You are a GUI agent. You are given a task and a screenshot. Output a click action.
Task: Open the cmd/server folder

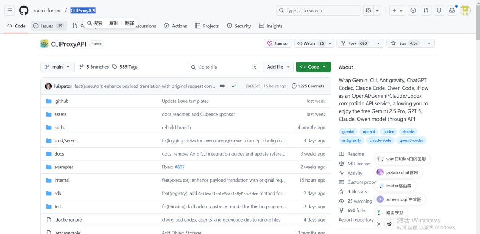coord(65,140)
